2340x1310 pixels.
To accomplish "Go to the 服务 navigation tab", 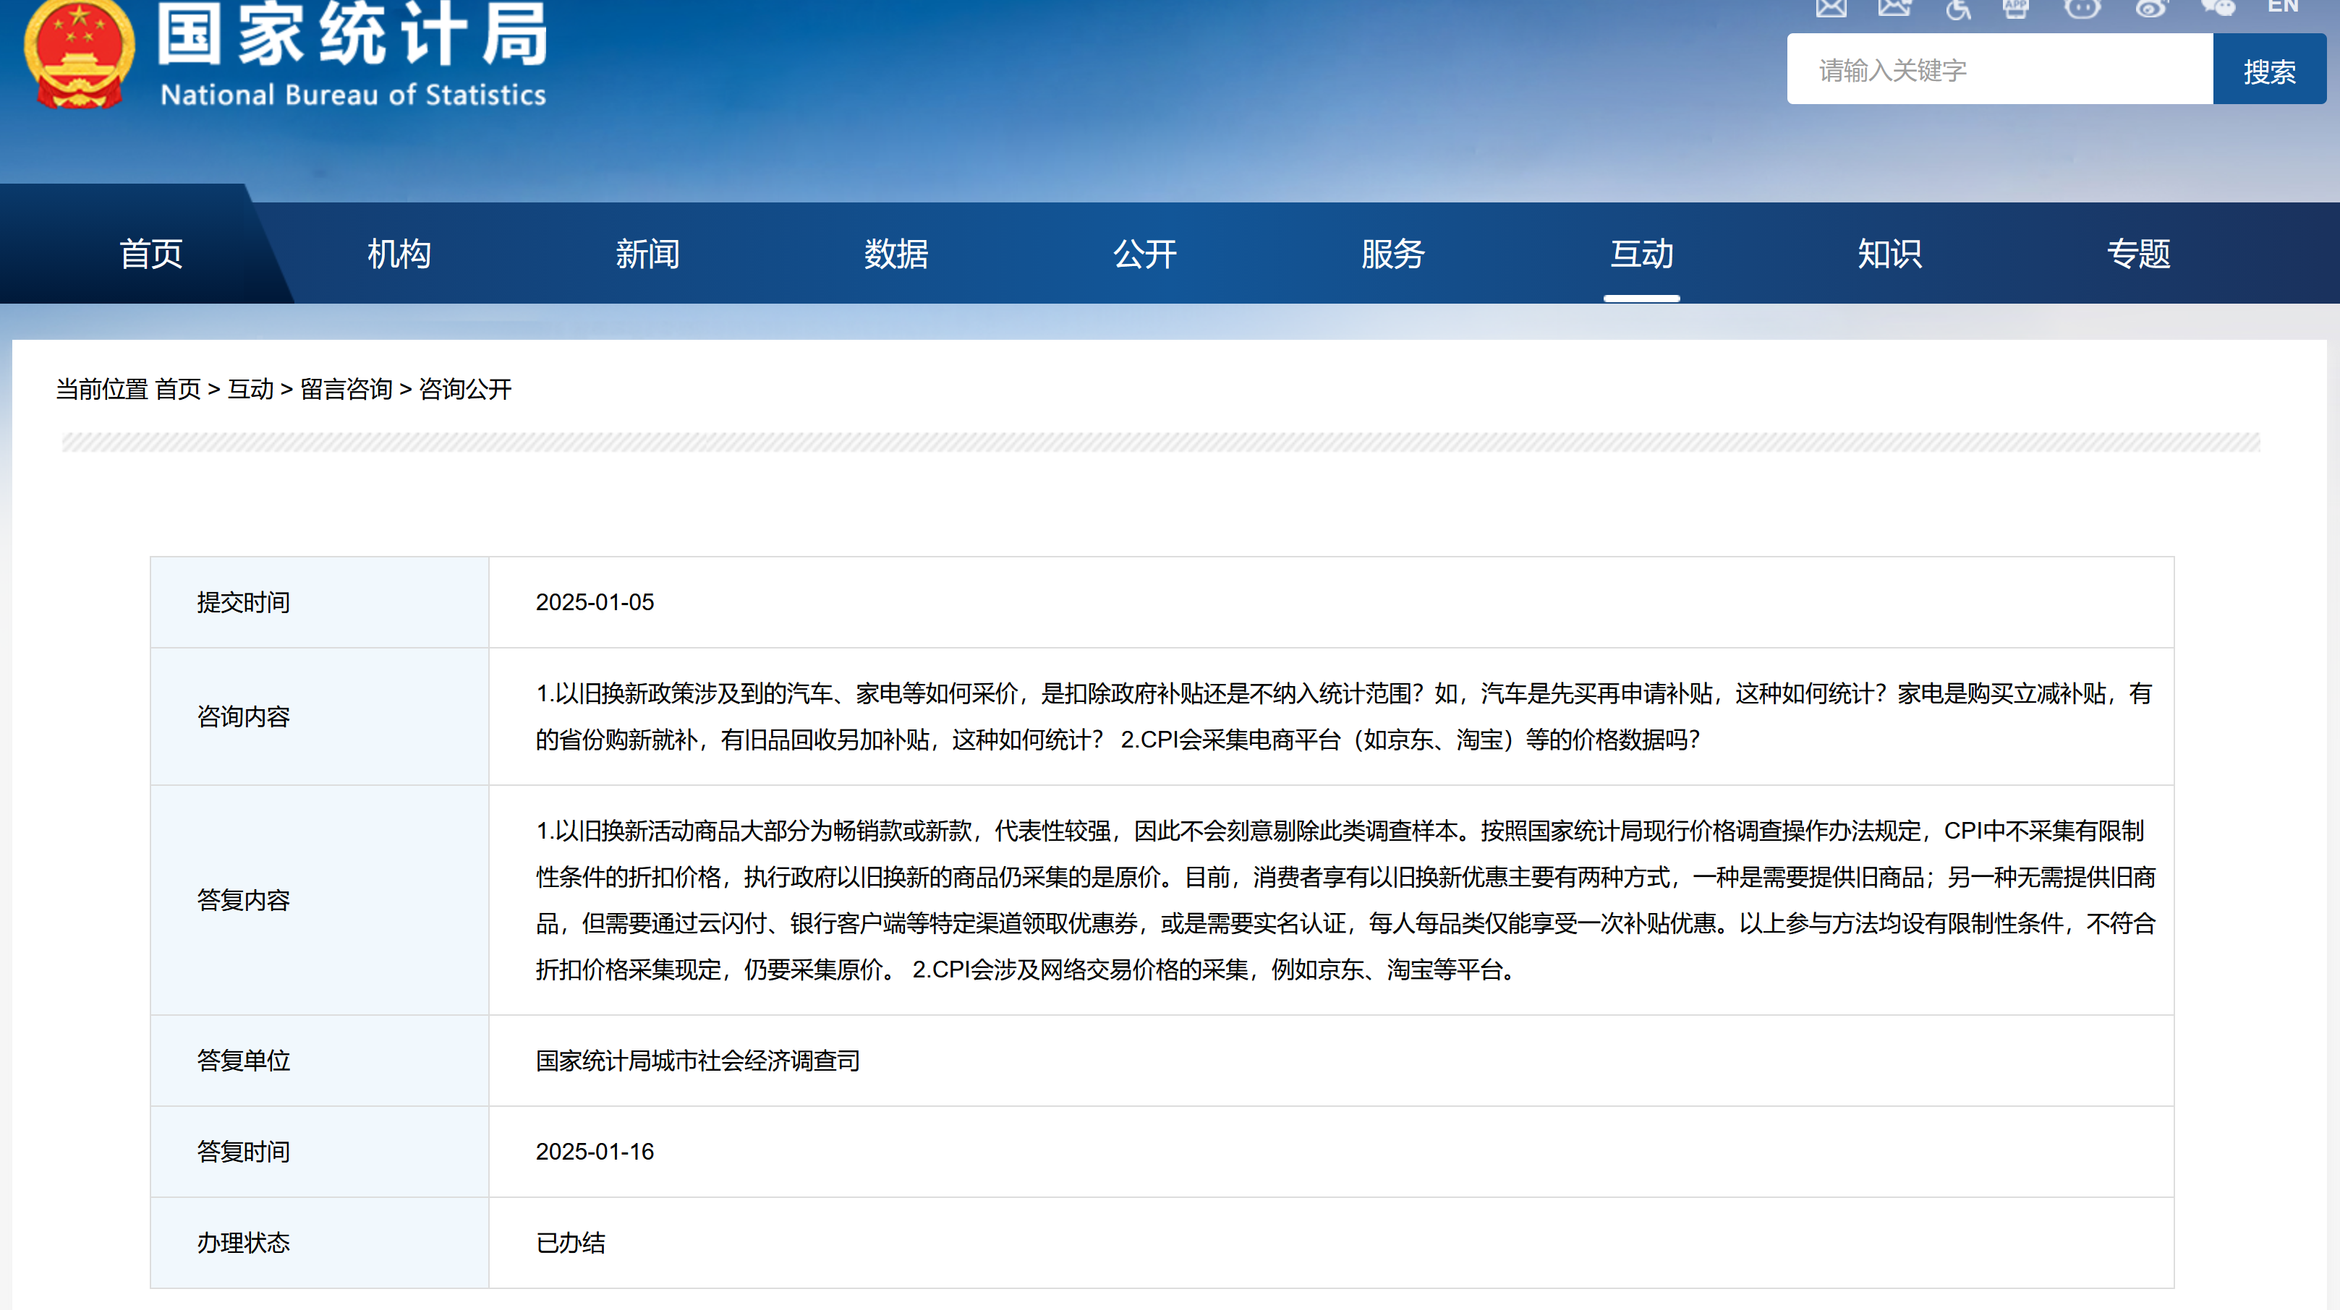I will [1392, 253].
